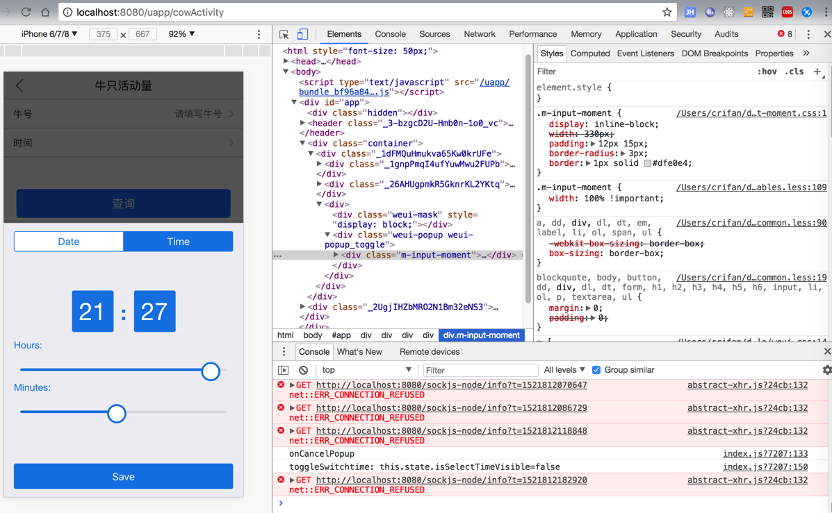
Task: Open What's New drawer tab
Action: tap(359, 352)
